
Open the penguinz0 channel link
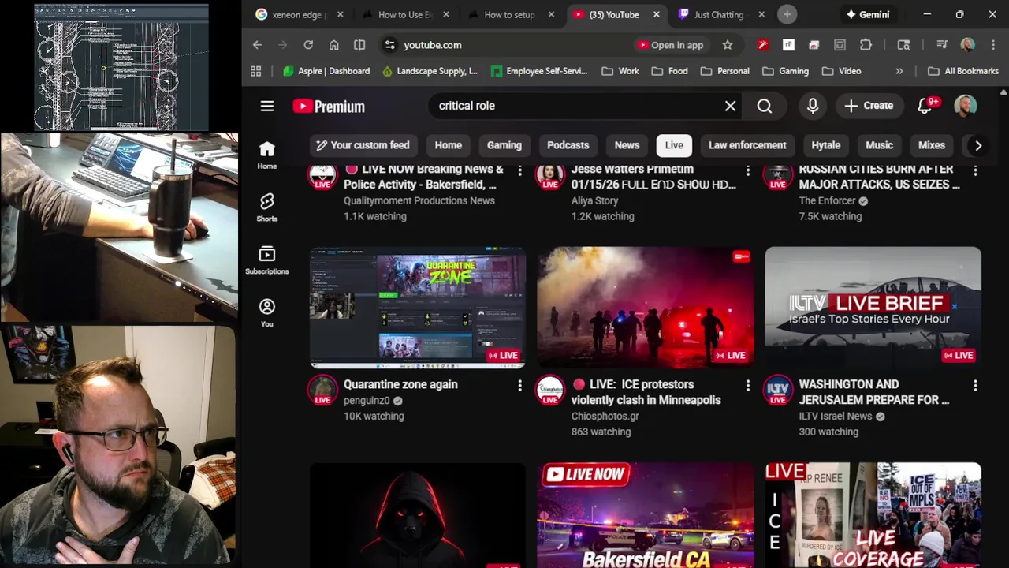[x=367, y=401]
